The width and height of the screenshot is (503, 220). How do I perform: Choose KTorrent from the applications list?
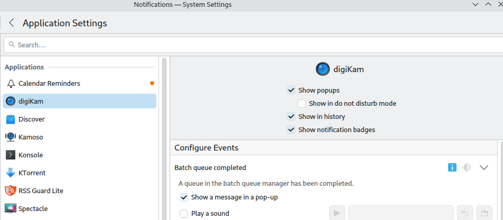pyautogui.click(x=32, y=173)
